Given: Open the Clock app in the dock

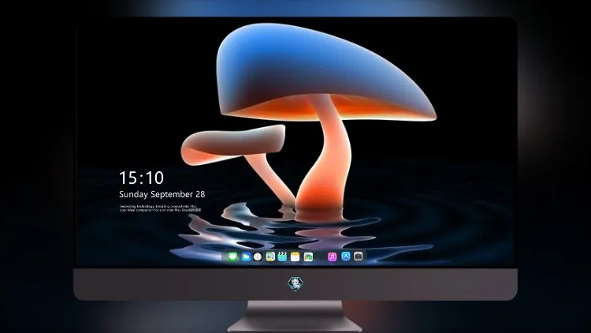Looking at the screenshot, I should [258, 256].
